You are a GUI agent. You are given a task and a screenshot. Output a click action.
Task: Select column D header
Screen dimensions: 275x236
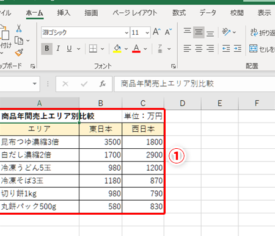tap(183, 103)
